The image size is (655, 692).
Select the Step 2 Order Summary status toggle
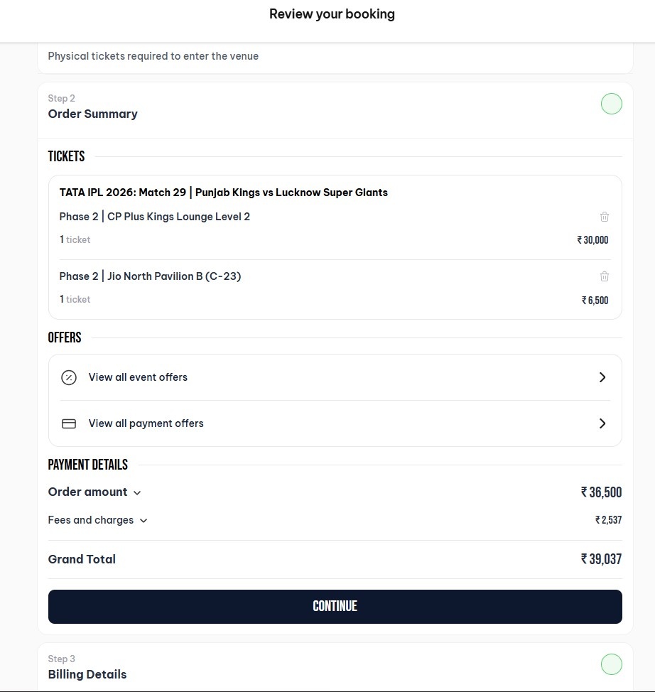(x=612, y=104)
